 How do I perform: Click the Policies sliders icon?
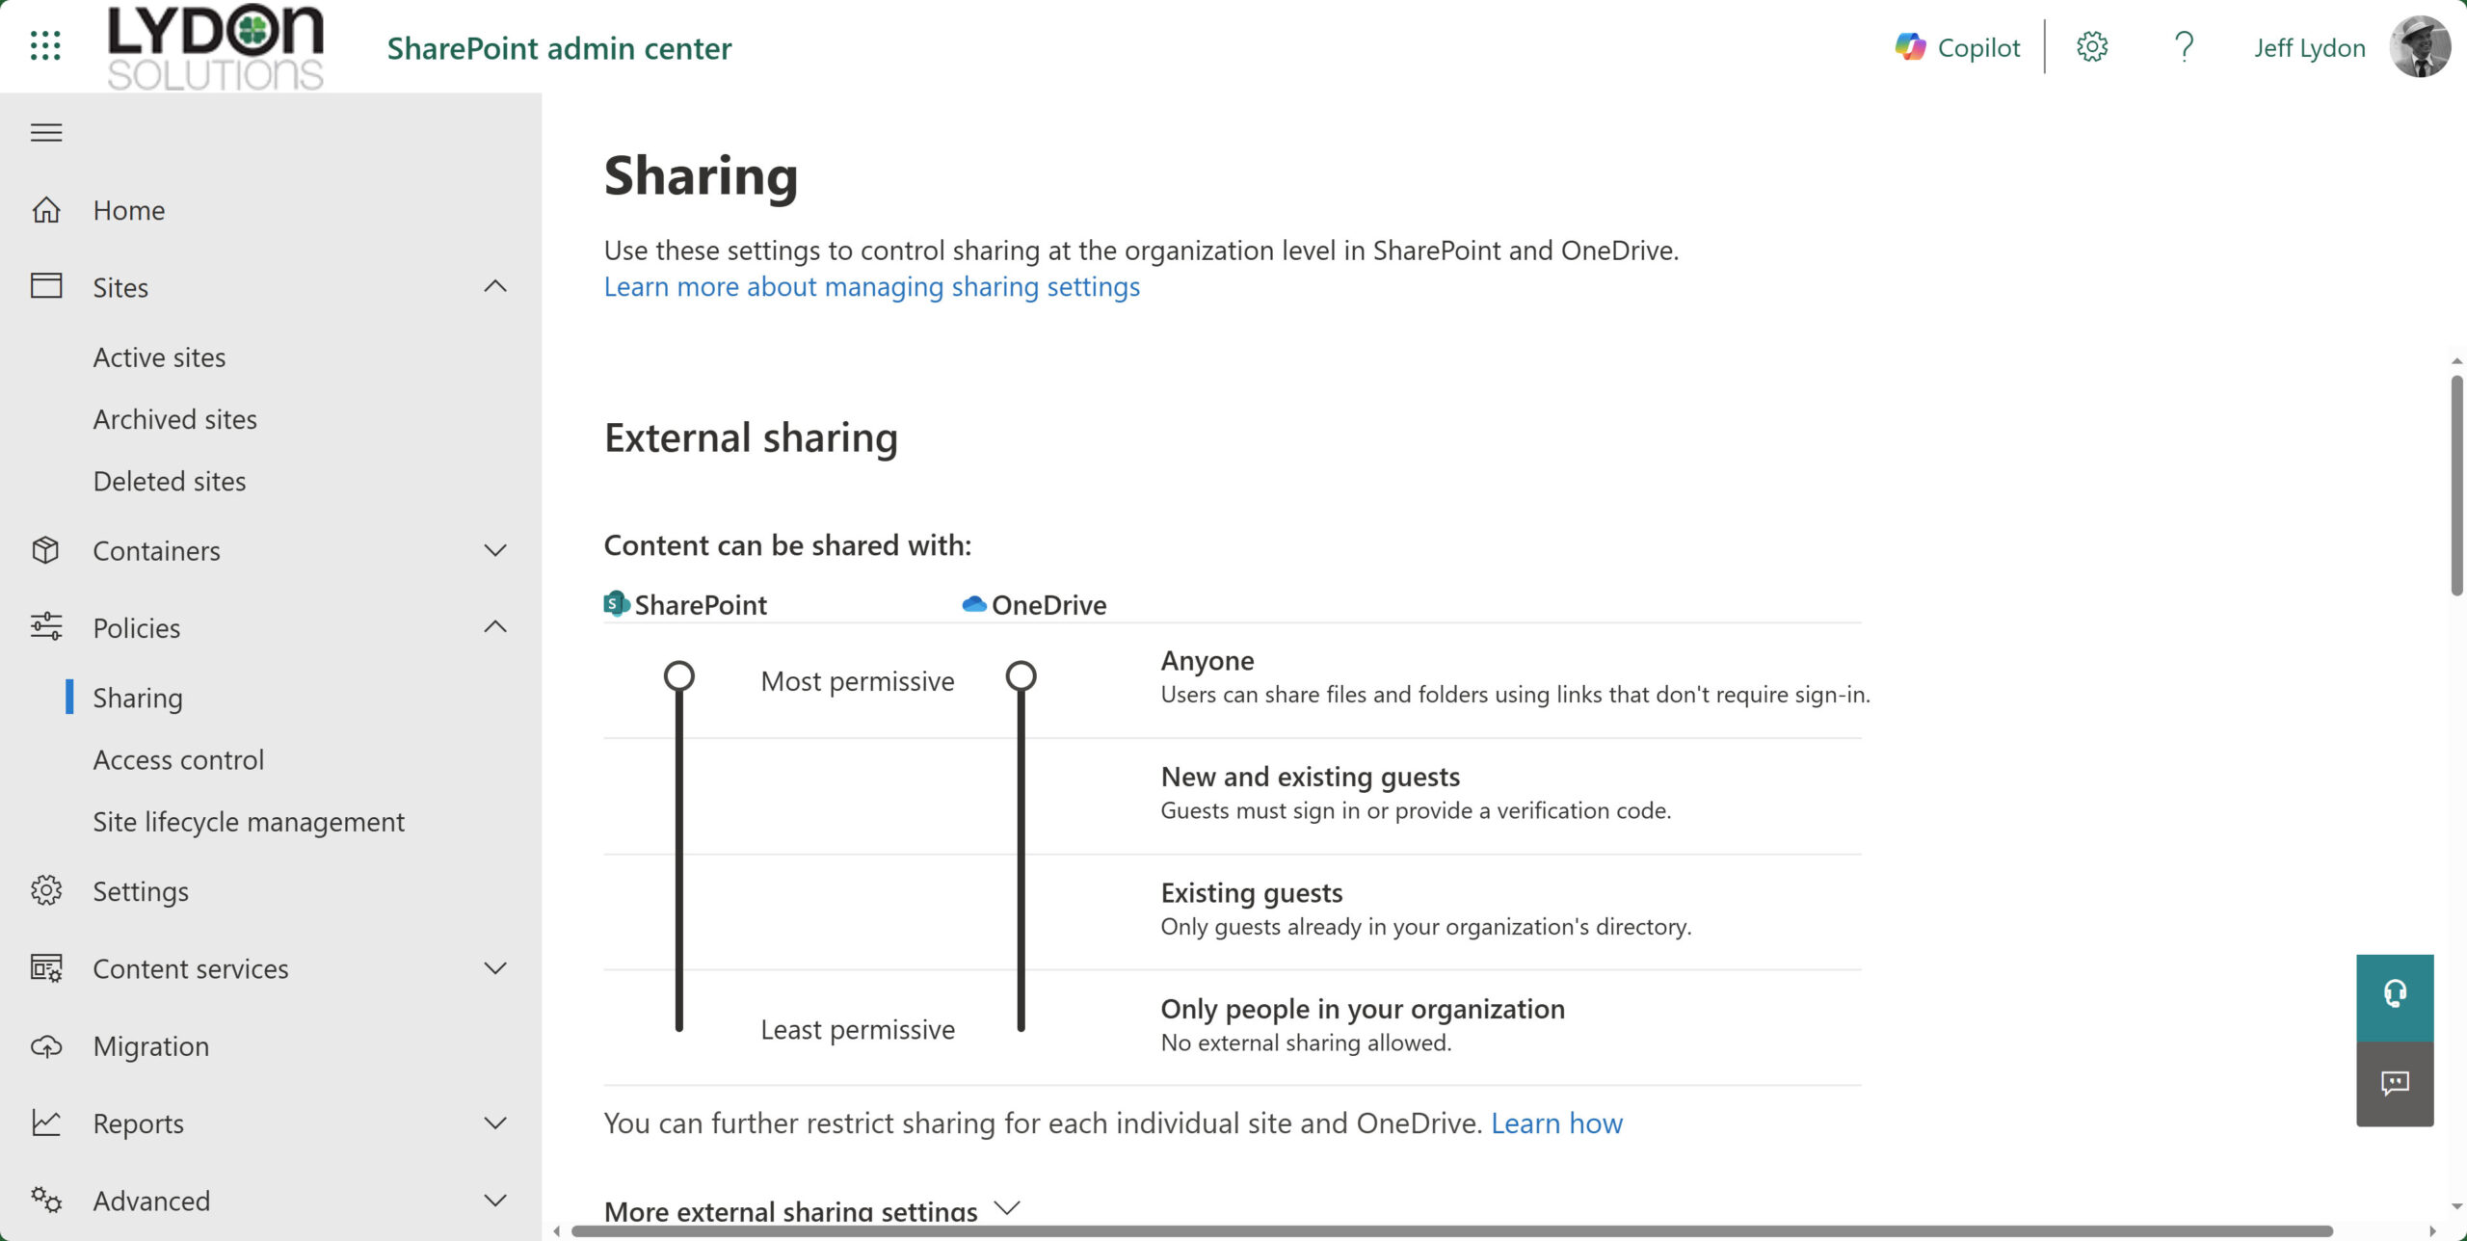[46, 627]
